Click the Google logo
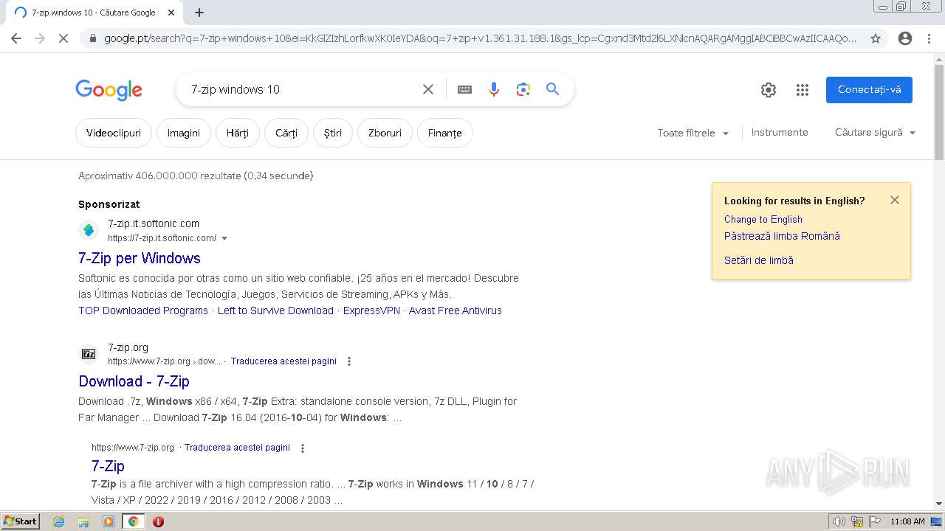This screenshot has height=531, width=945. (109, 90)
